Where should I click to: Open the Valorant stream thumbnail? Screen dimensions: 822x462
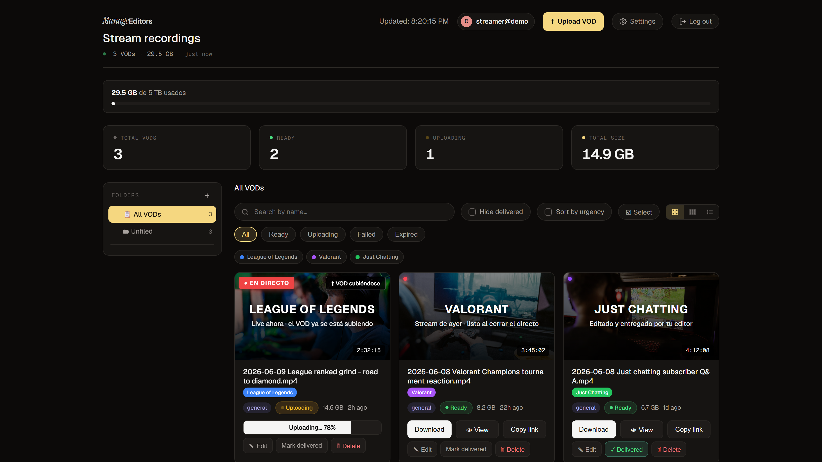[x=477, y=316]
